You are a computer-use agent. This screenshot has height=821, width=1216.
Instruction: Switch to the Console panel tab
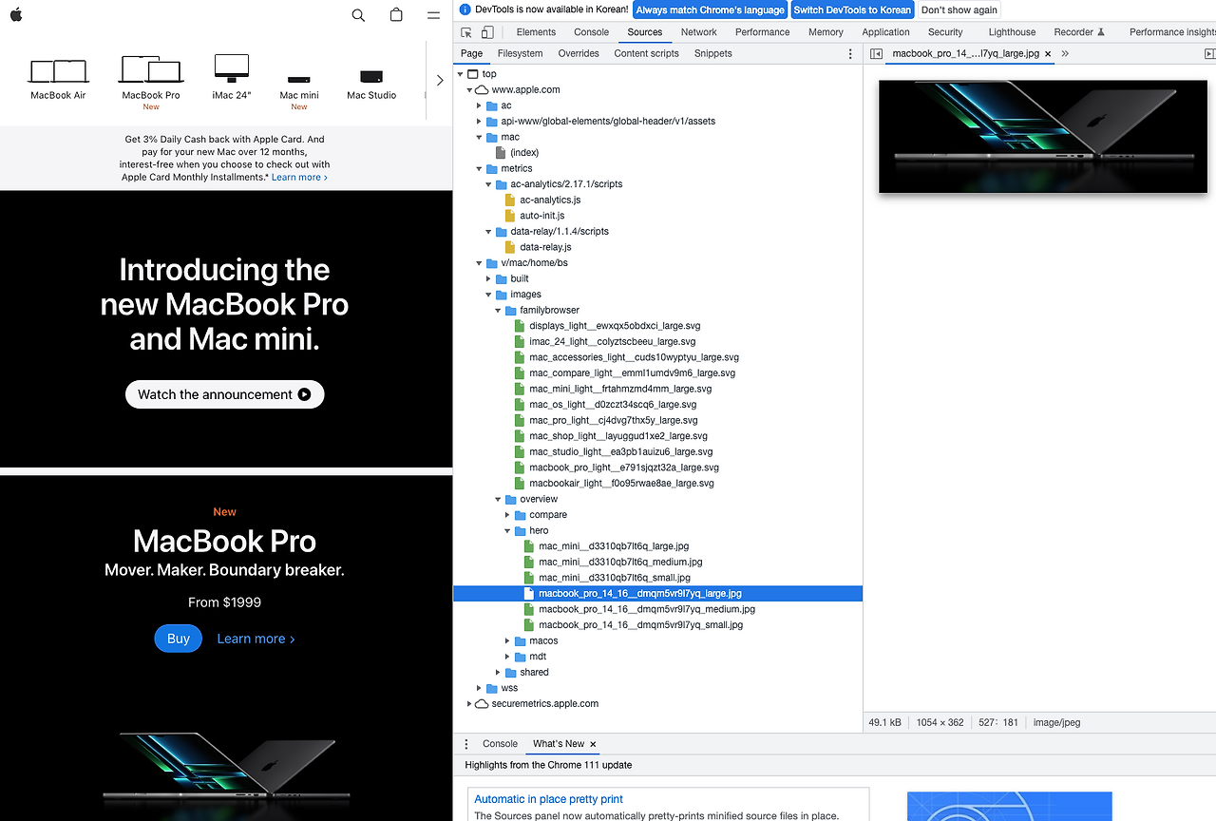(x=591, y=32)
